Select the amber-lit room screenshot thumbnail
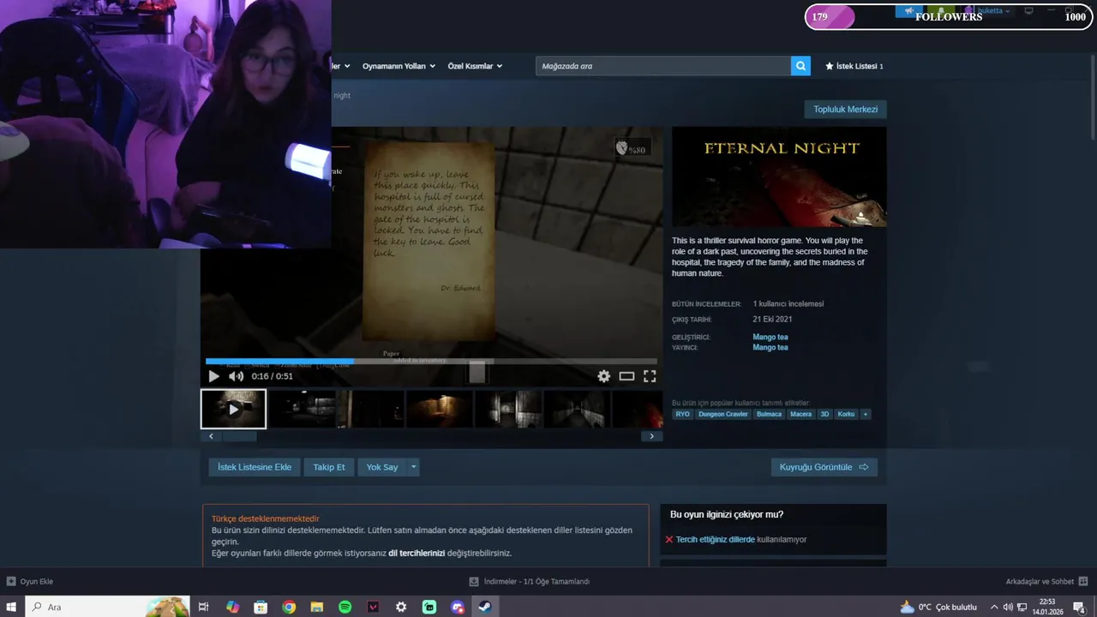This screenshot has height=617, width=1097. coord(439,409)
